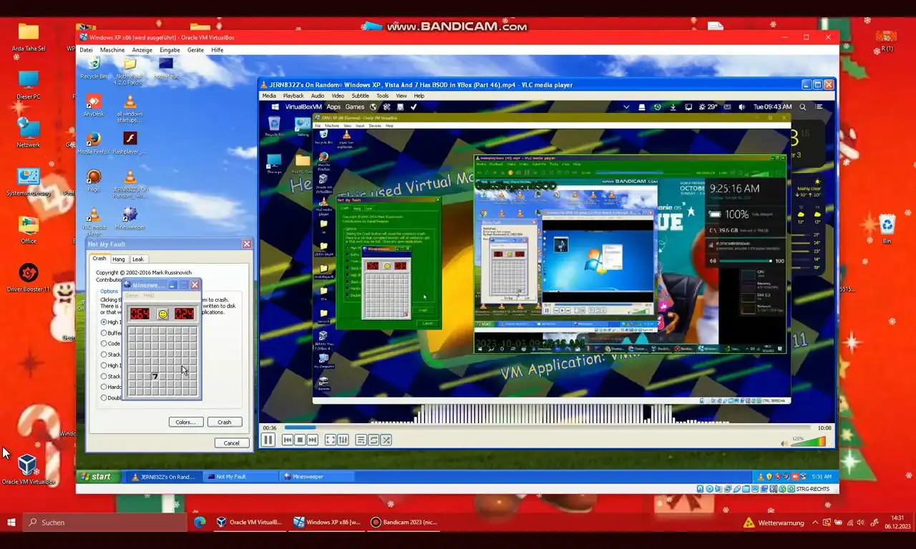Open VLC Media menu
This screenshot has width=916, height=549.
click(x=269, y=96)
